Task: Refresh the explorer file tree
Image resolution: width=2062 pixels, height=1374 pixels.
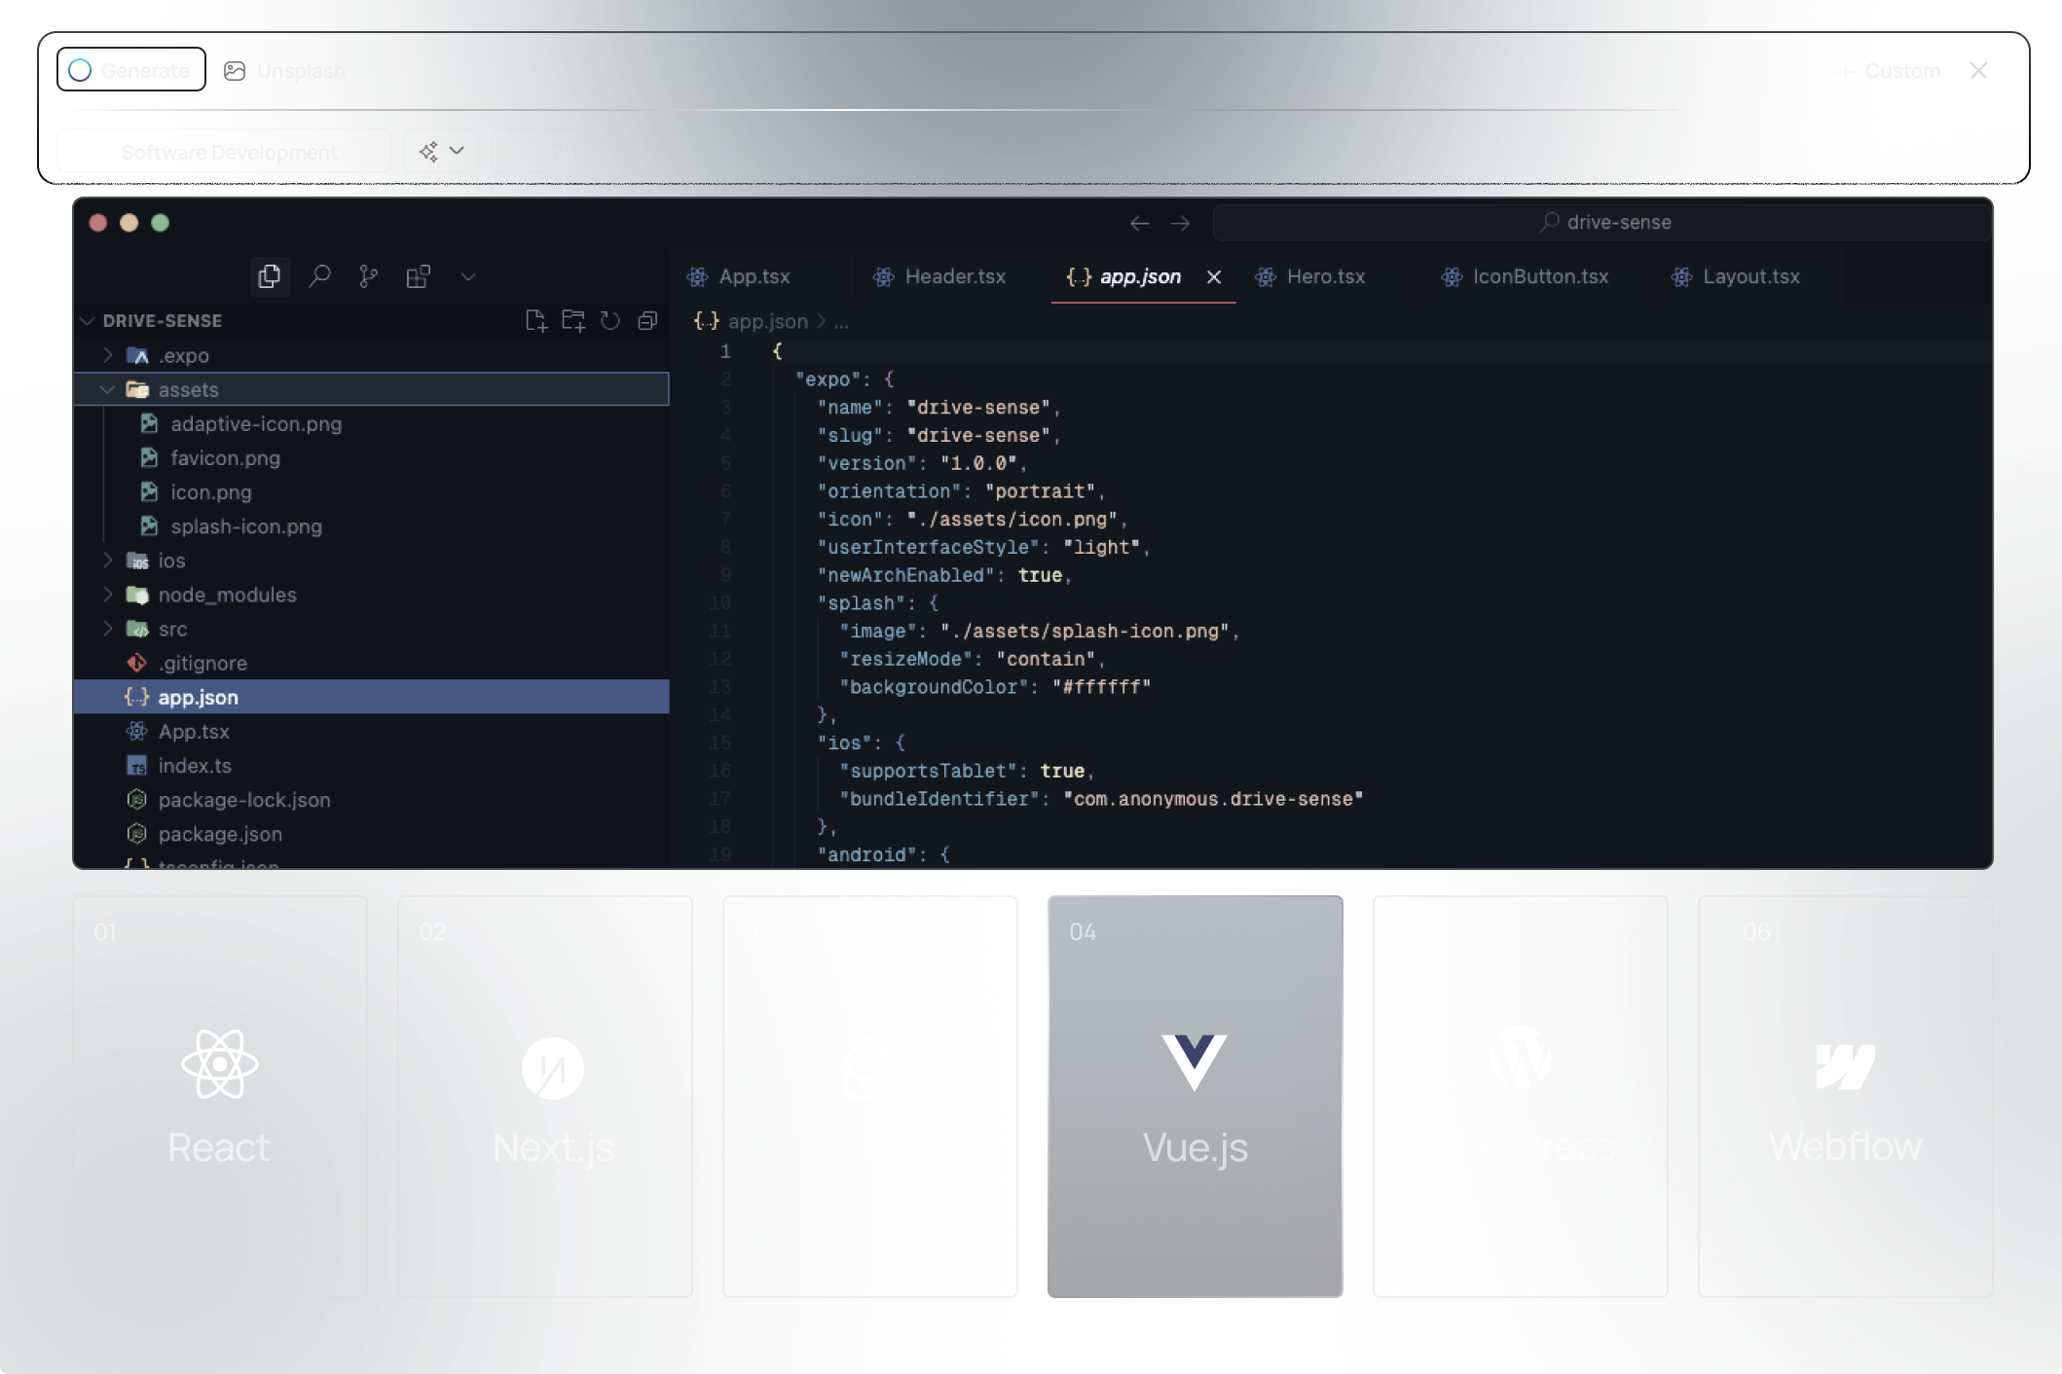Action: coord(610,321)
